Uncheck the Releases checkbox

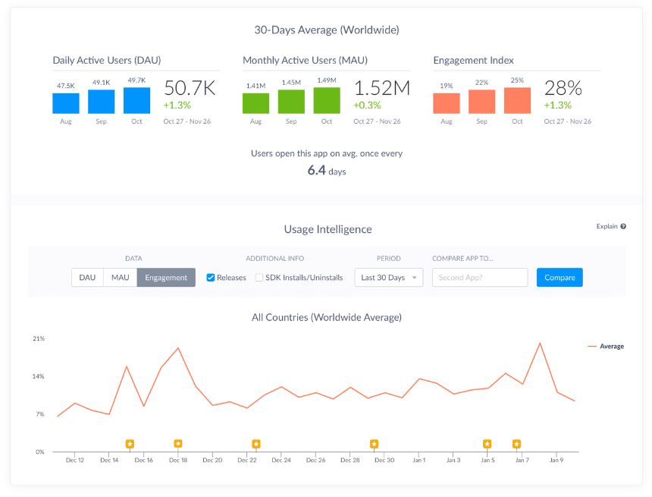[210, 277]
